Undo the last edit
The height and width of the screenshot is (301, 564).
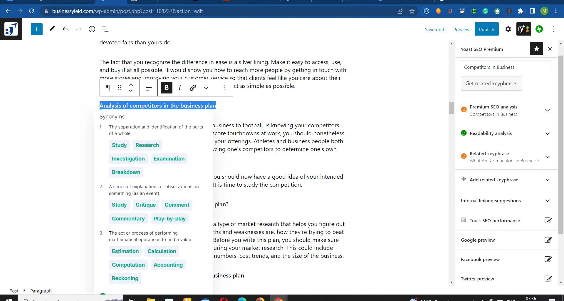pyautogui.click(x=66, y=29)
